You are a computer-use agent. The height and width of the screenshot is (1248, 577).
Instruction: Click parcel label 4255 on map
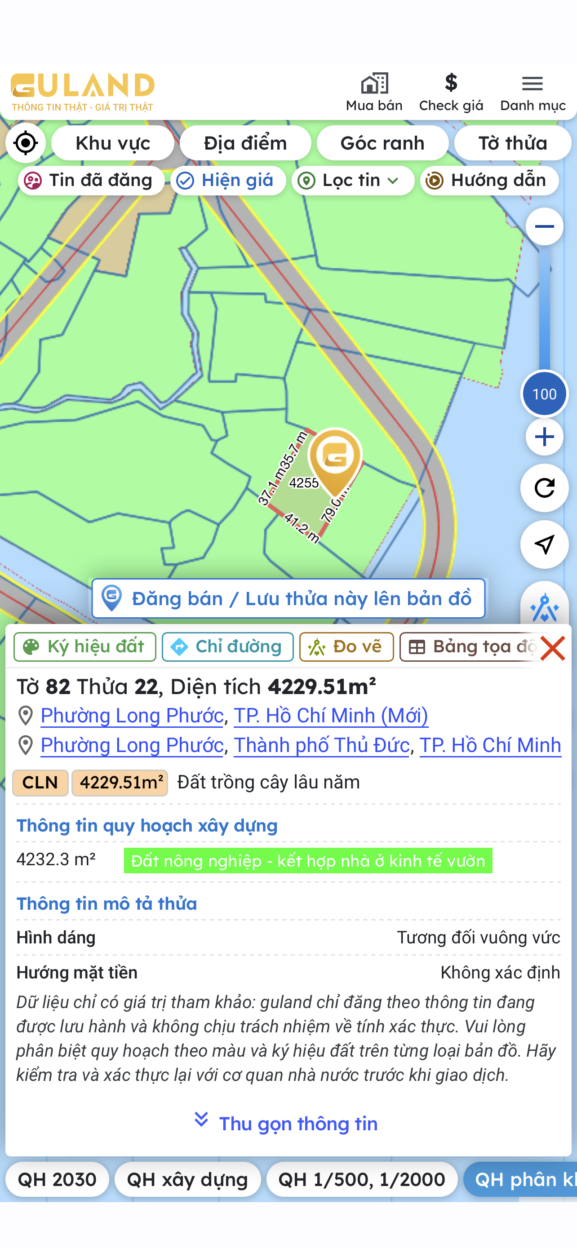click(x=304, y=482)
